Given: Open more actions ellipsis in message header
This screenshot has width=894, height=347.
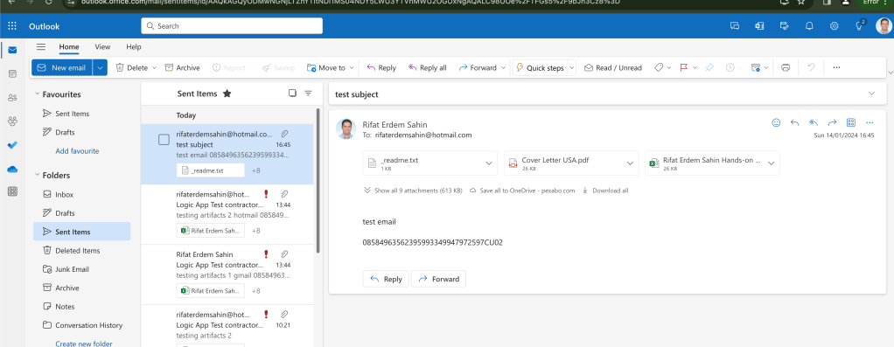Looking at the screenshot, I should pos(870,122).
